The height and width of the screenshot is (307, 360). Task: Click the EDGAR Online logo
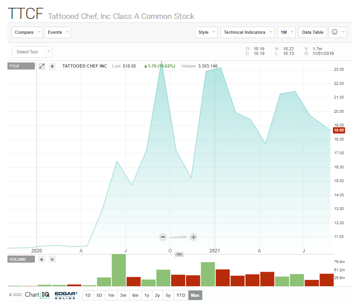coord(66,295)
